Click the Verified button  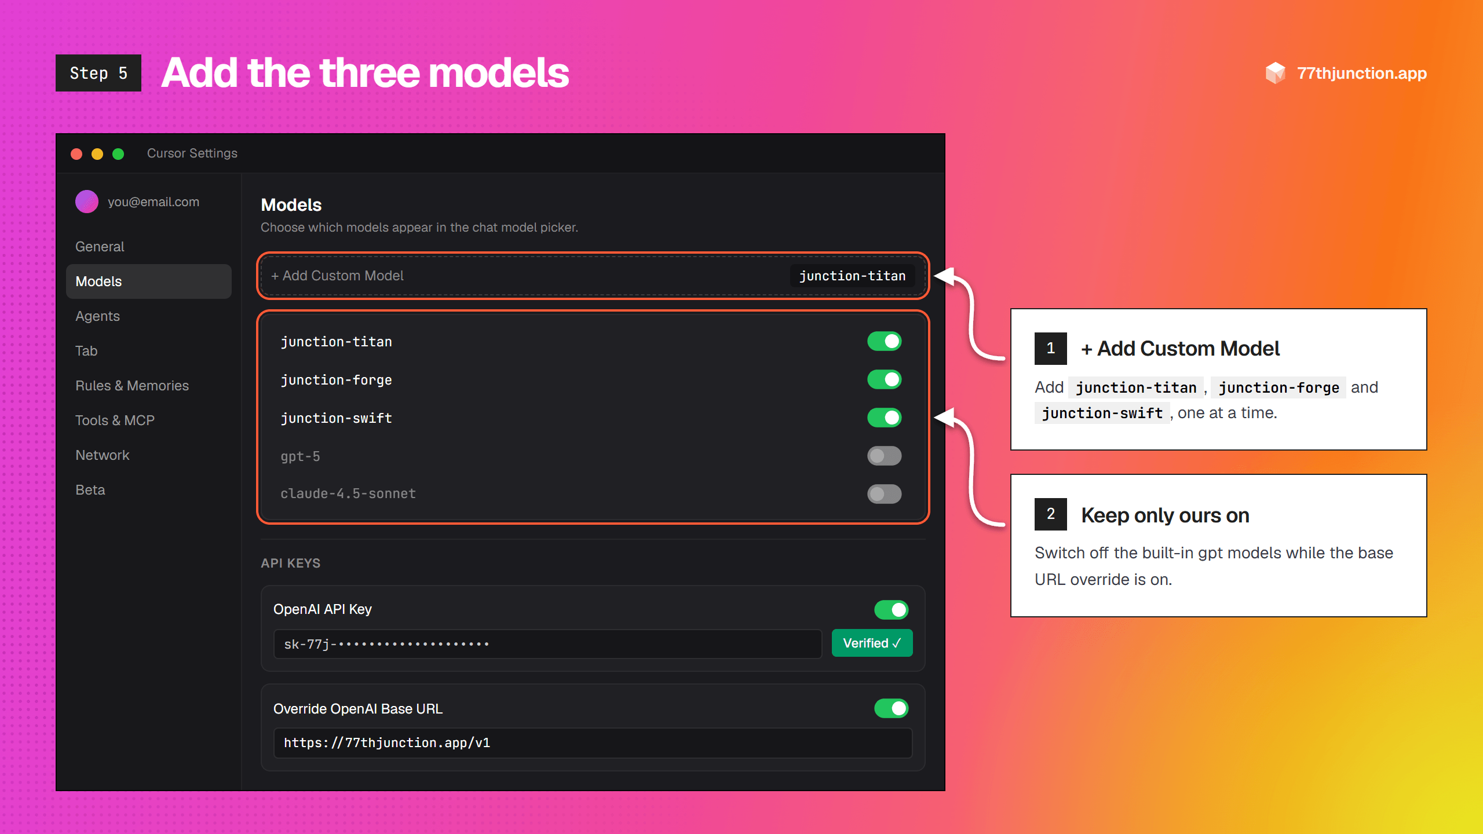pyautogui.click(x=872, y=643)
